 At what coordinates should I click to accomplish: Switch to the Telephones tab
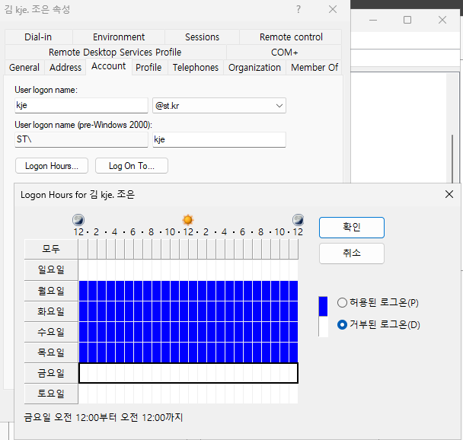click(x=196, y=68)
